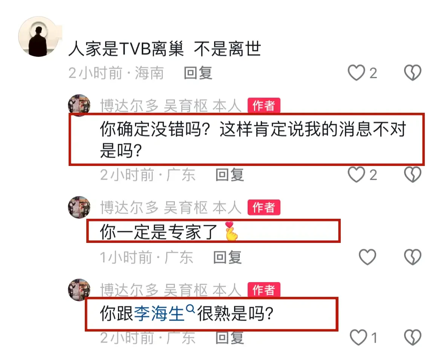Open the 李海生 search link

point(159,313)
